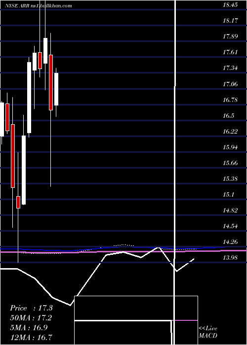This screenshot has height=345, width=247.
Task: Click the 16.5 price axis label
Action: click(x=228, y=116)
